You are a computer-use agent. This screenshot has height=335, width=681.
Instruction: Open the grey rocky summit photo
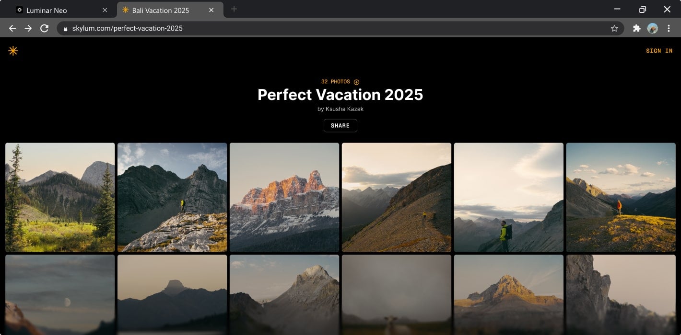[x=284, y=295]
